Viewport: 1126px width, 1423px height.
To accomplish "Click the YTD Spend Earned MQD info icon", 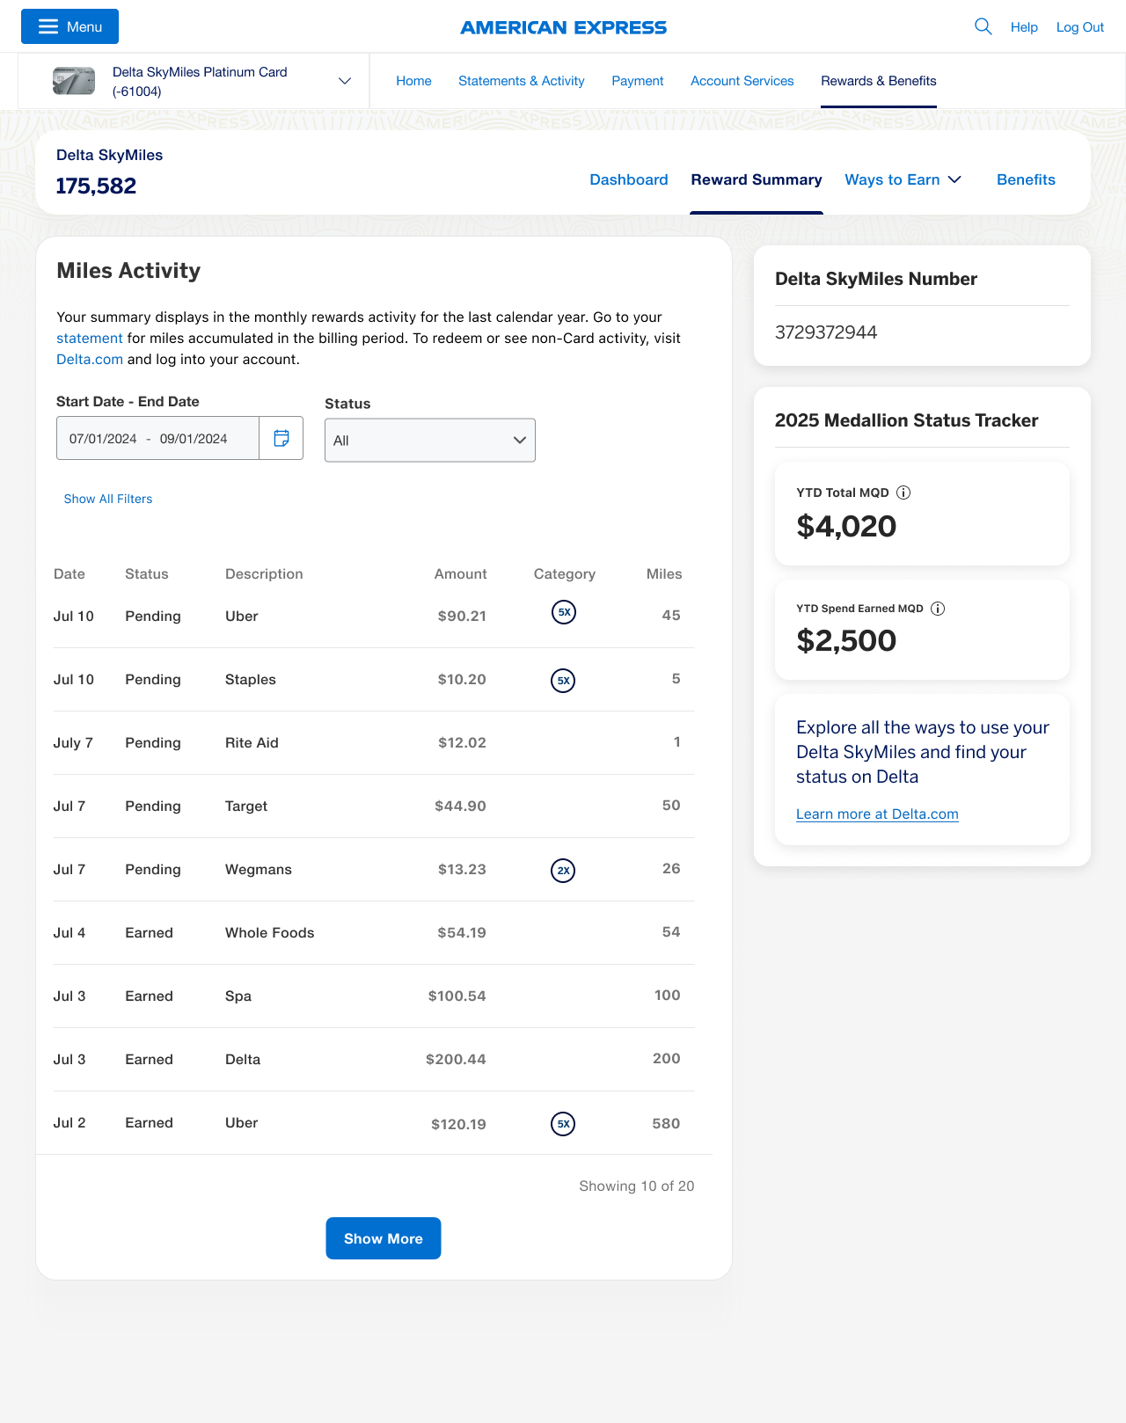I will [x=938, y=609].
